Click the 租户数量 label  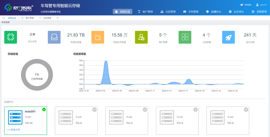163,42
